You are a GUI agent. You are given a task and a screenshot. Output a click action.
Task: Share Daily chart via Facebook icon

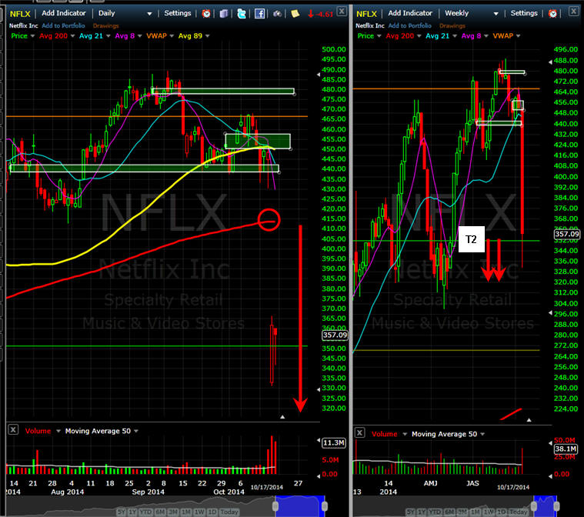tap(259, 14)
